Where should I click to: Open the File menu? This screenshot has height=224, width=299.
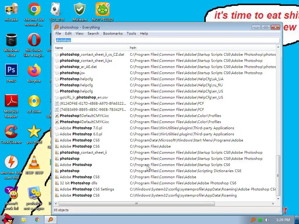pos(58,34)
